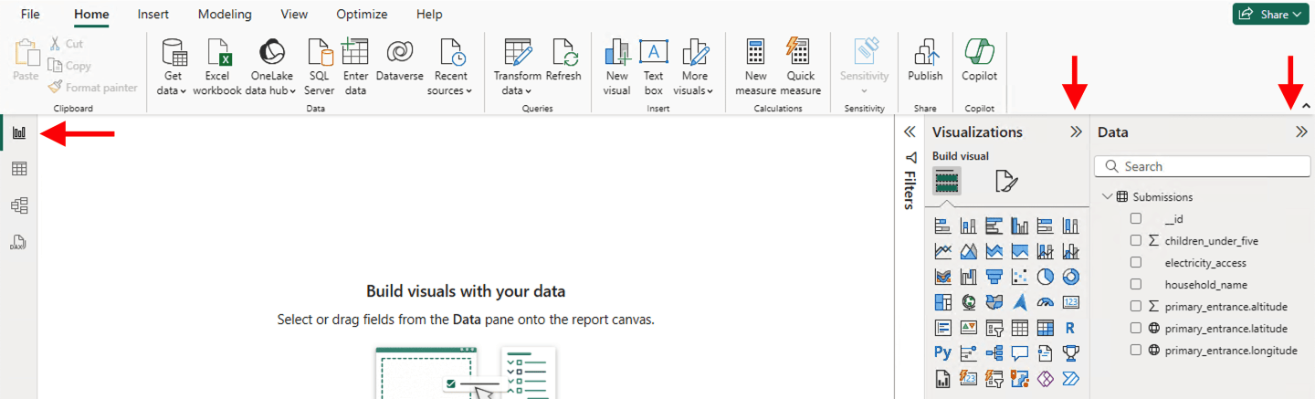
Task: Choose the Card 123 visual
Action: (1071, 302)
